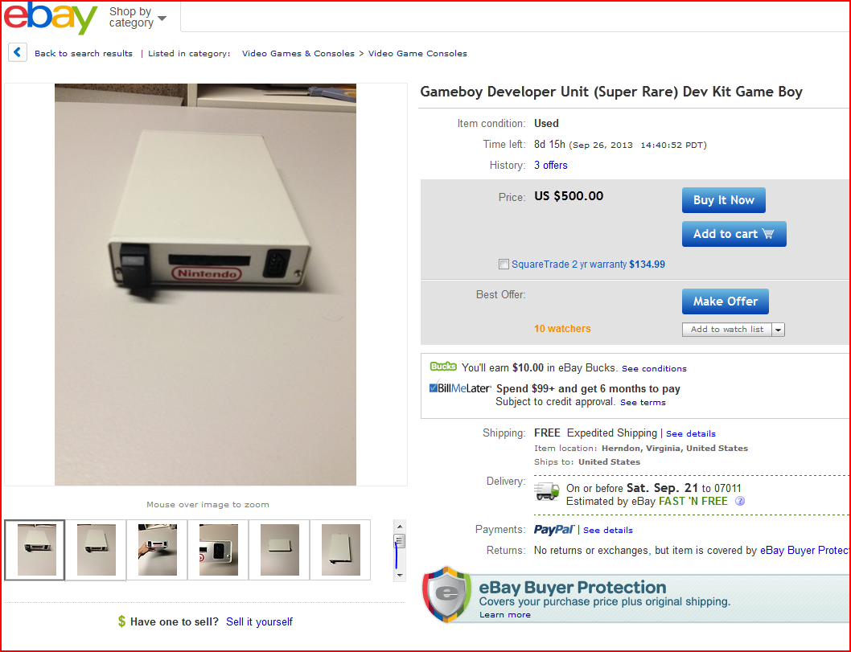Select the third thumbnail with hand holding unit
Image resolution: width=851 pixels, height=652 pixels.
[158, 549]
